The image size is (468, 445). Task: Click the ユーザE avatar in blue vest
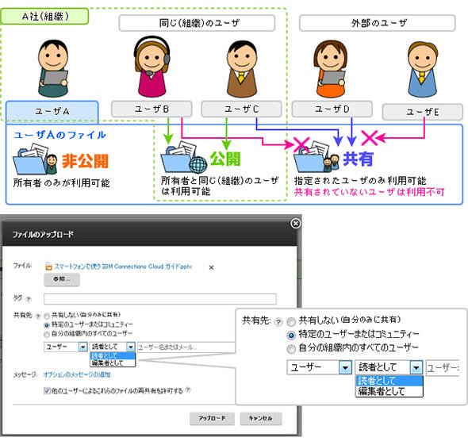pyautogui.click(x=423, y=70)
